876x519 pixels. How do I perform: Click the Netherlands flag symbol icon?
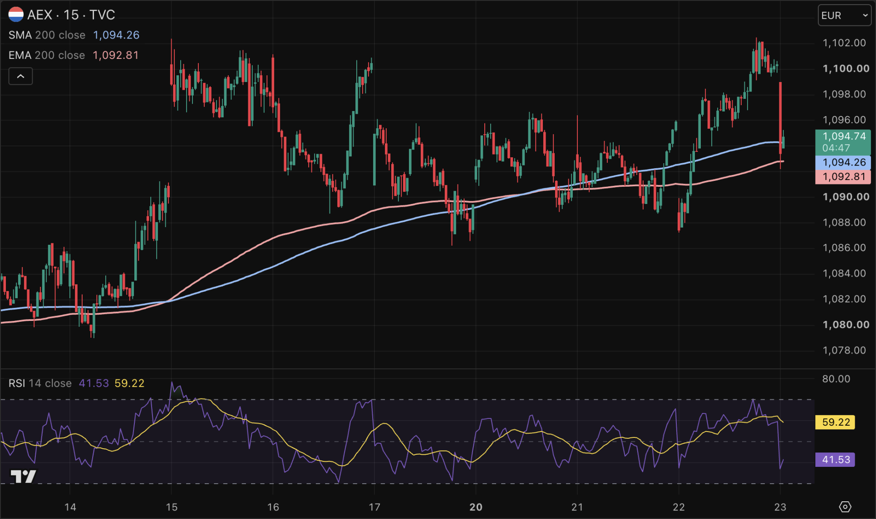(x=16, y=15)
